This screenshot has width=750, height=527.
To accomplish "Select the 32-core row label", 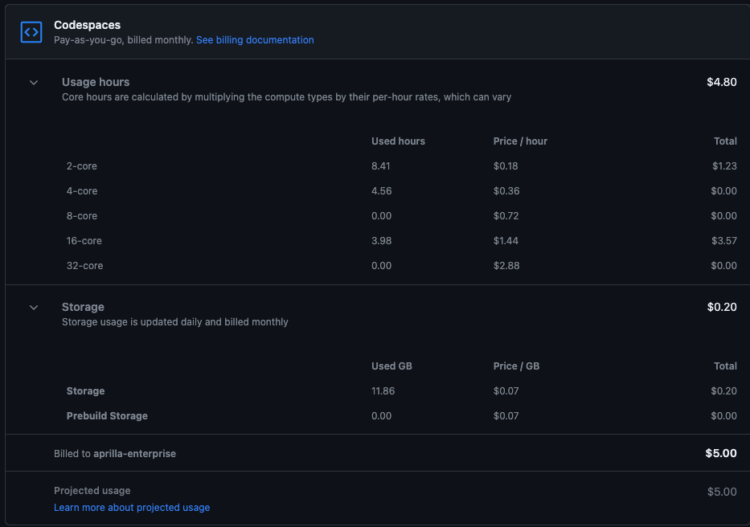I will [x=84, y=266].
